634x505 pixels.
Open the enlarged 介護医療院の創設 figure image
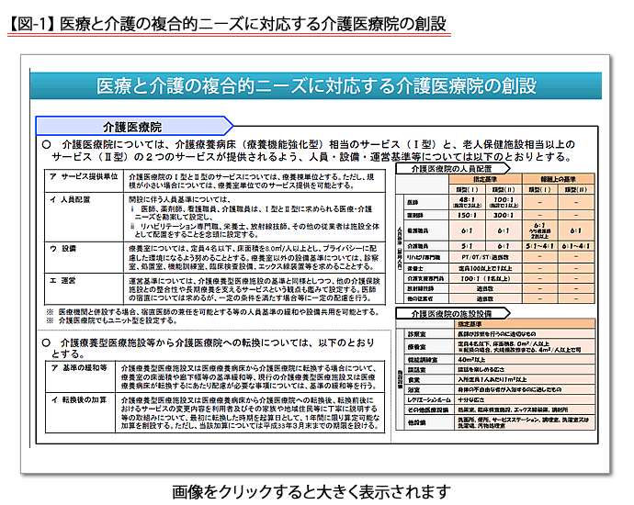tap(315, 264)
